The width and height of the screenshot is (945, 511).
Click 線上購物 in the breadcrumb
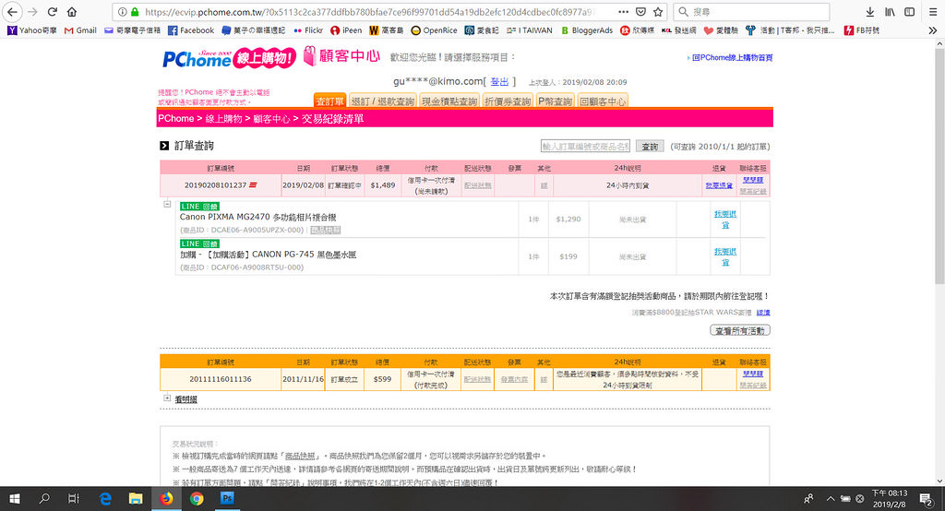pos(223,119)
